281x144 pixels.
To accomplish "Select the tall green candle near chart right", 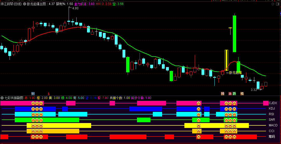I will (234, 34).
